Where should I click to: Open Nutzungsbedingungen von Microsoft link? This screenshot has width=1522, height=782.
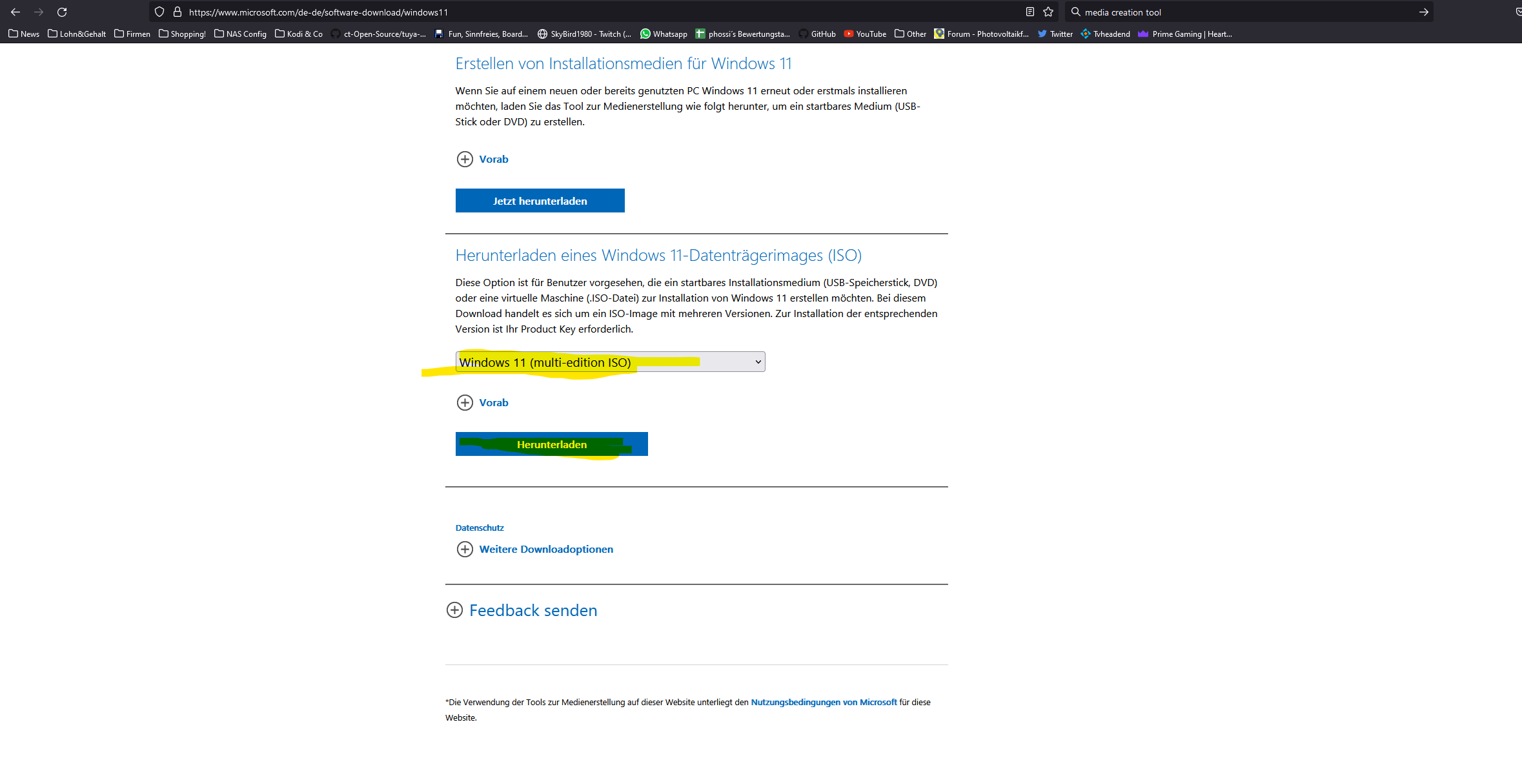[824, 702]
